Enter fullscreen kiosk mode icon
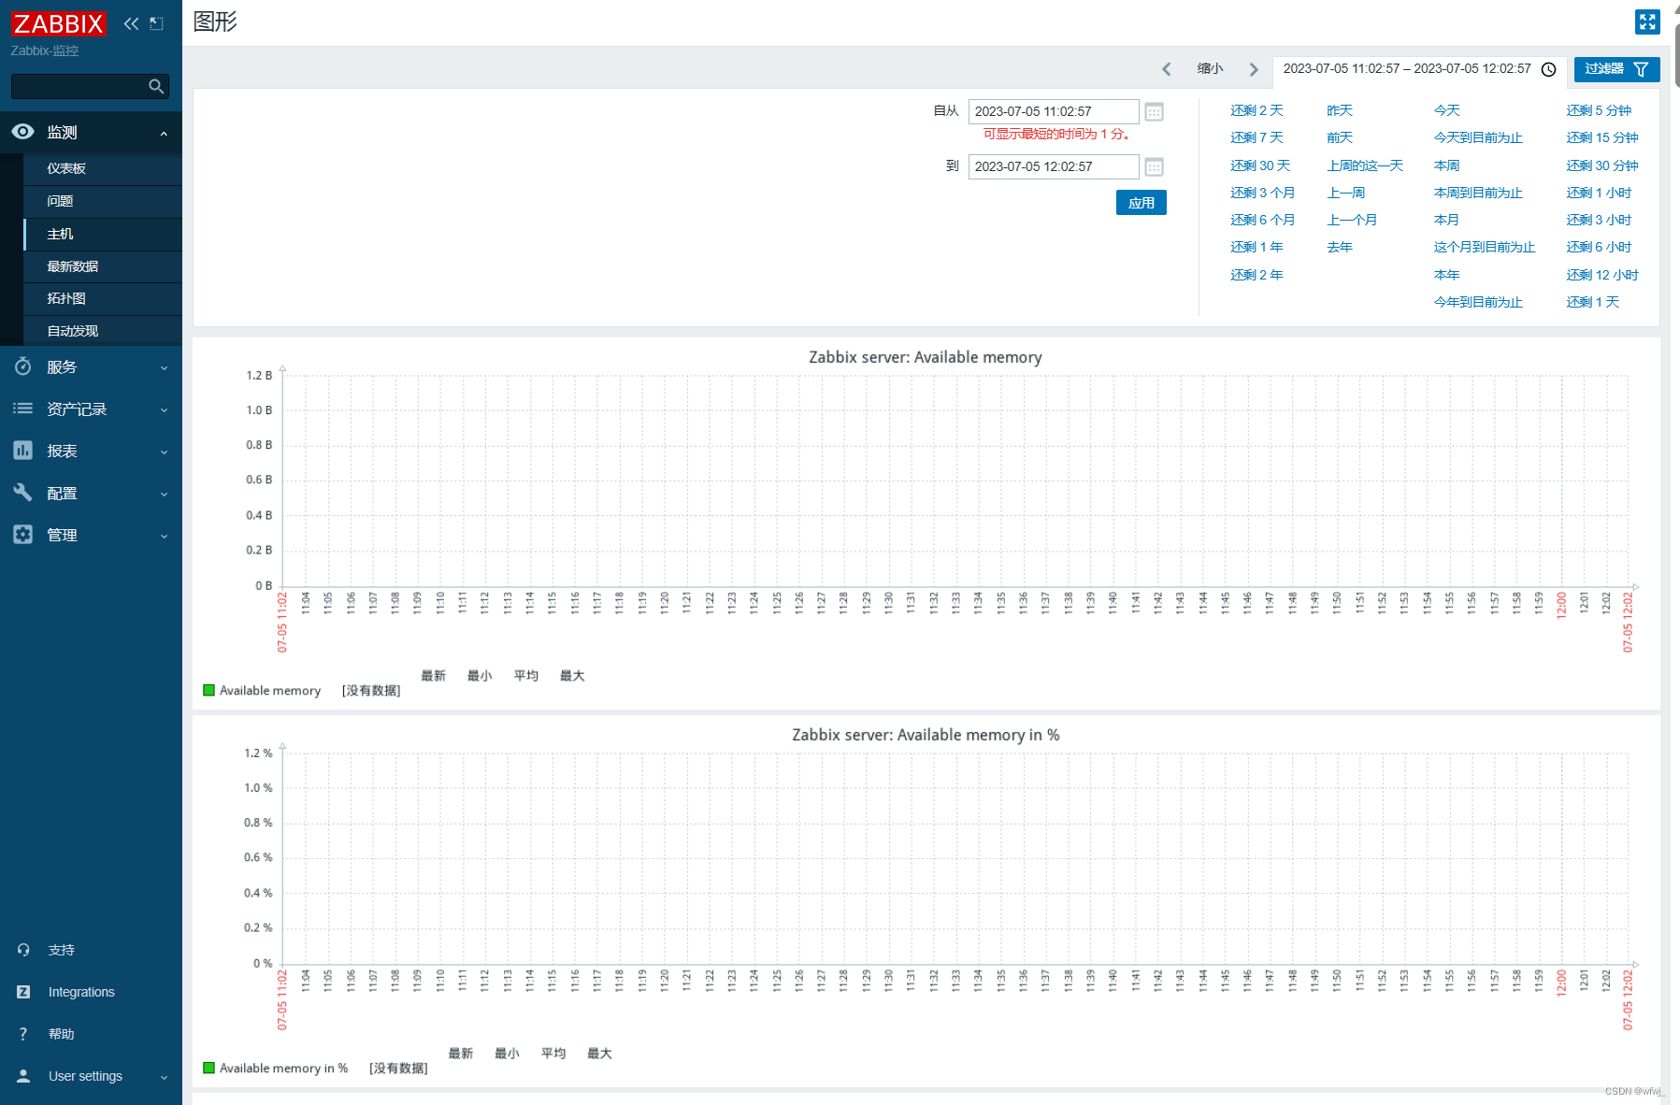 click(1647, 22)
